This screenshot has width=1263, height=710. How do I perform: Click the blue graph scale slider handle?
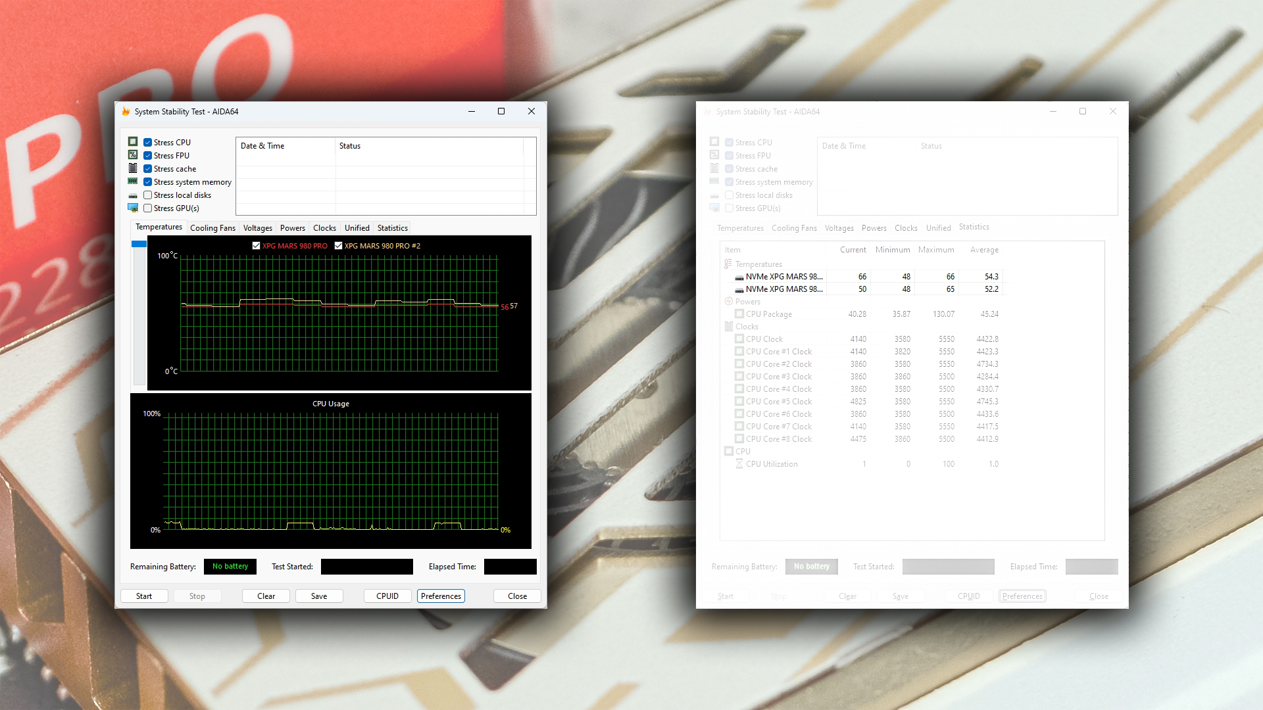[x=139, y=244]
